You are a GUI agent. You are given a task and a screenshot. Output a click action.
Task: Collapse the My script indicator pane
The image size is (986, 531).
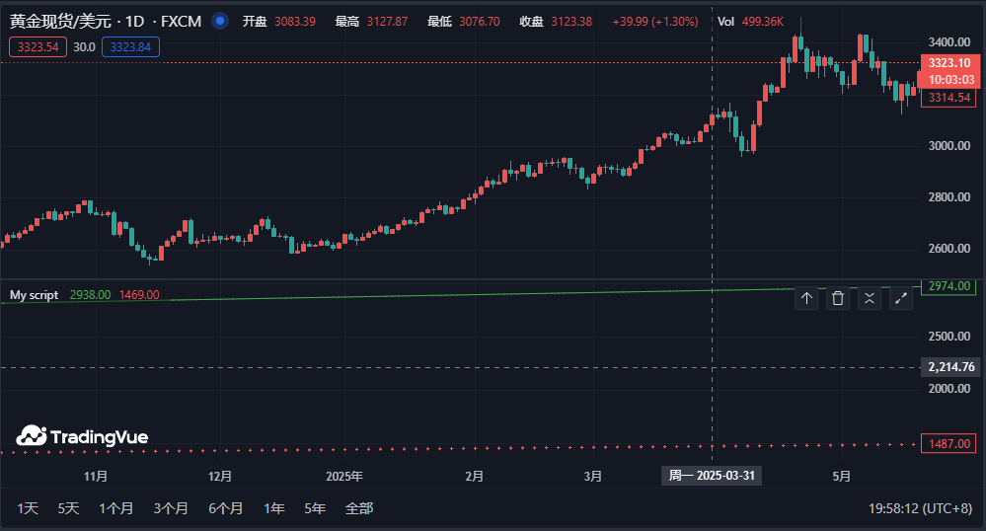coord(870,299)
